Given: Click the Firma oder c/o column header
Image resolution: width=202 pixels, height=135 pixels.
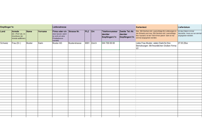Looking at the screenshot, I should (60, 36).
